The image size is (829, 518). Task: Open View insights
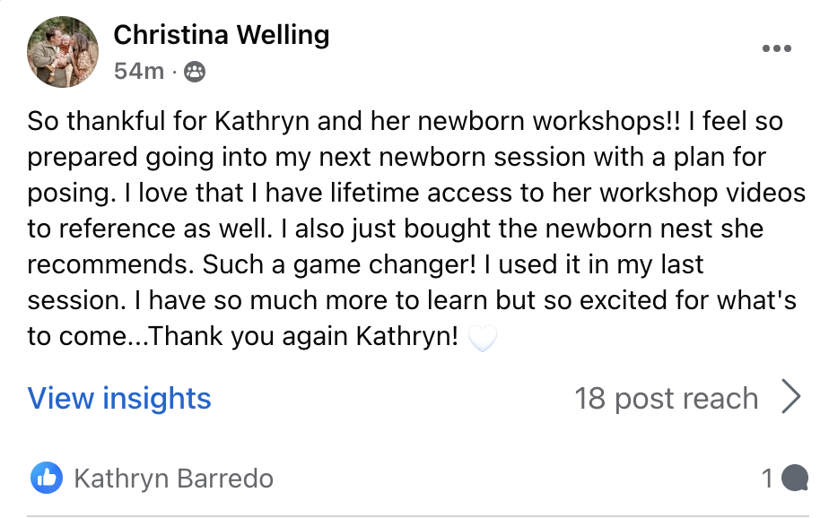click(119, 398)
